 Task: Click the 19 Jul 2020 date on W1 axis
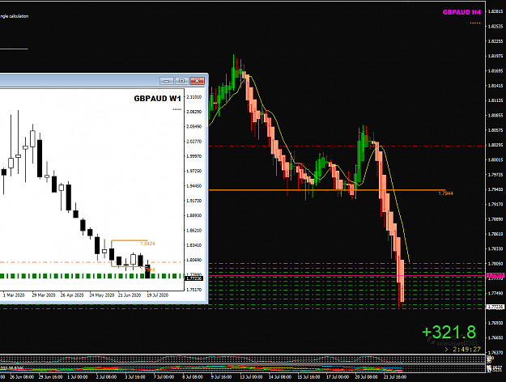(x=158, y=295)
